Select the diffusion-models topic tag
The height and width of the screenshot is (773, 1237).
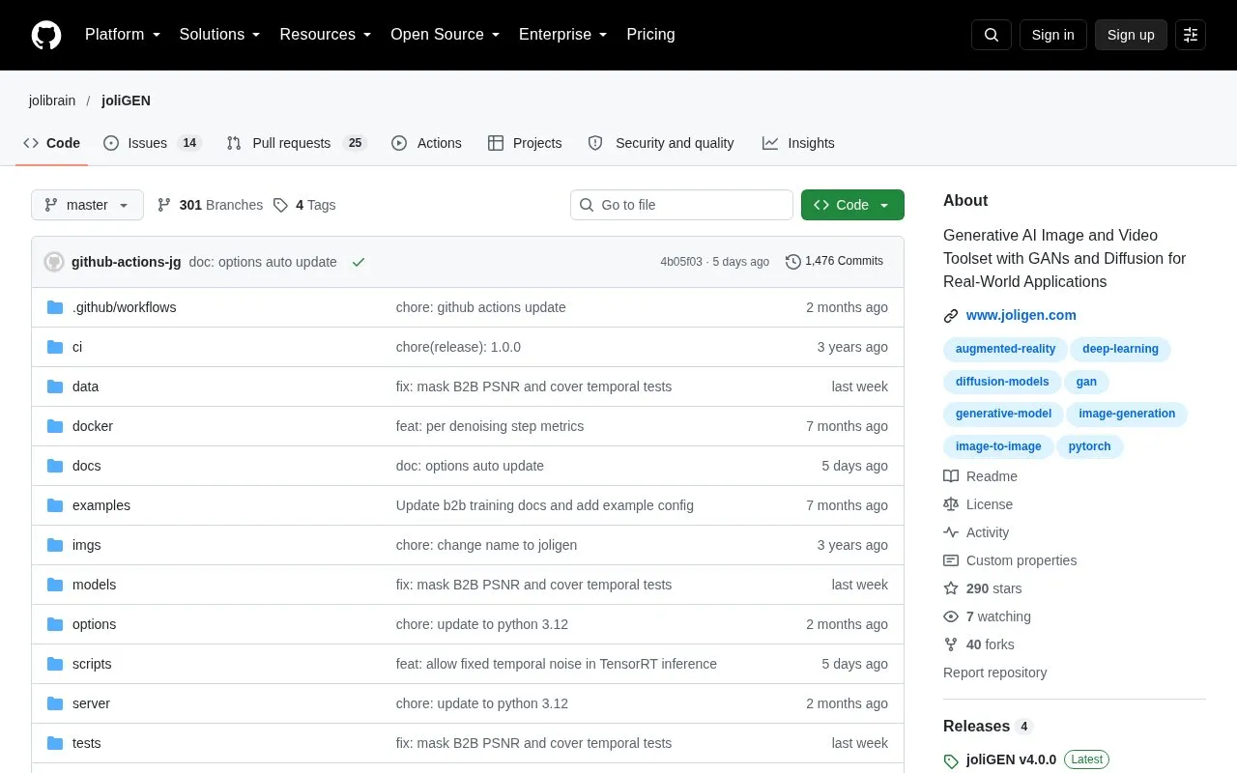[1002, 382]
